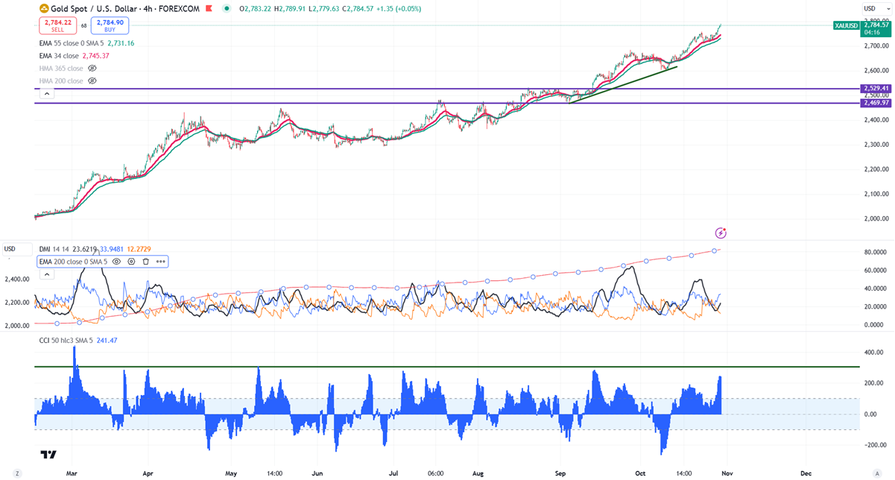The width and height of the screenshot is (895, 480).
Task: Show the hidden HMA 200 indicator
Action: click(92, 80)
